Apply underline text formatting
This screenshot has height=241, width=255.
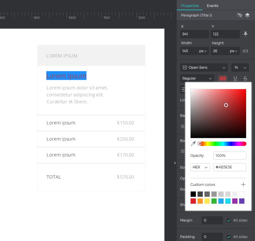tap(235, 78)
